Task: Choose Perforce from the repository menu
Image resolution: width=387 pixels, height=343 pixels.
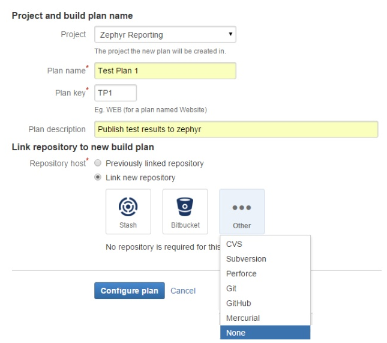Action: [265, 273]
